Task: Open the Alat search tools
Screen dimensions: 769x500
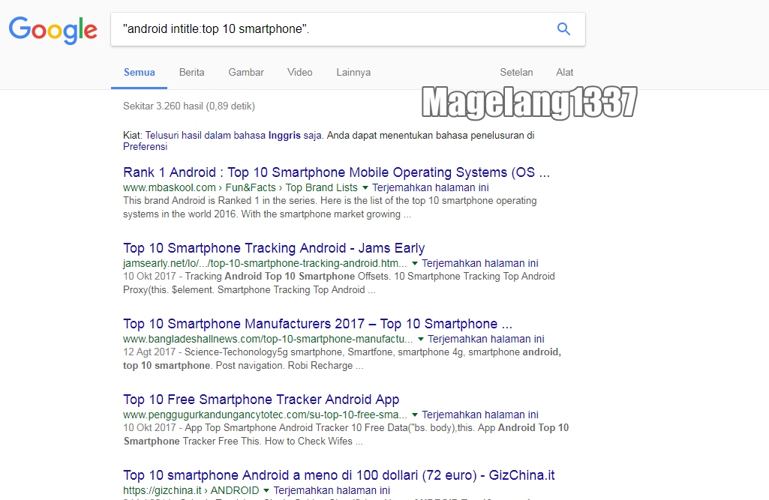Action: [564, 73]
